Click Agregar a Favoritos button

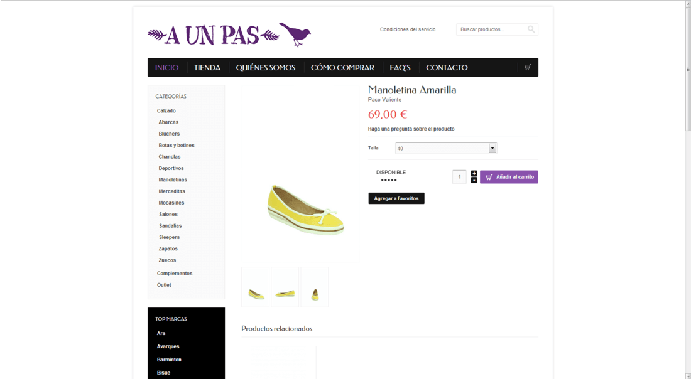tap(396, 198)
